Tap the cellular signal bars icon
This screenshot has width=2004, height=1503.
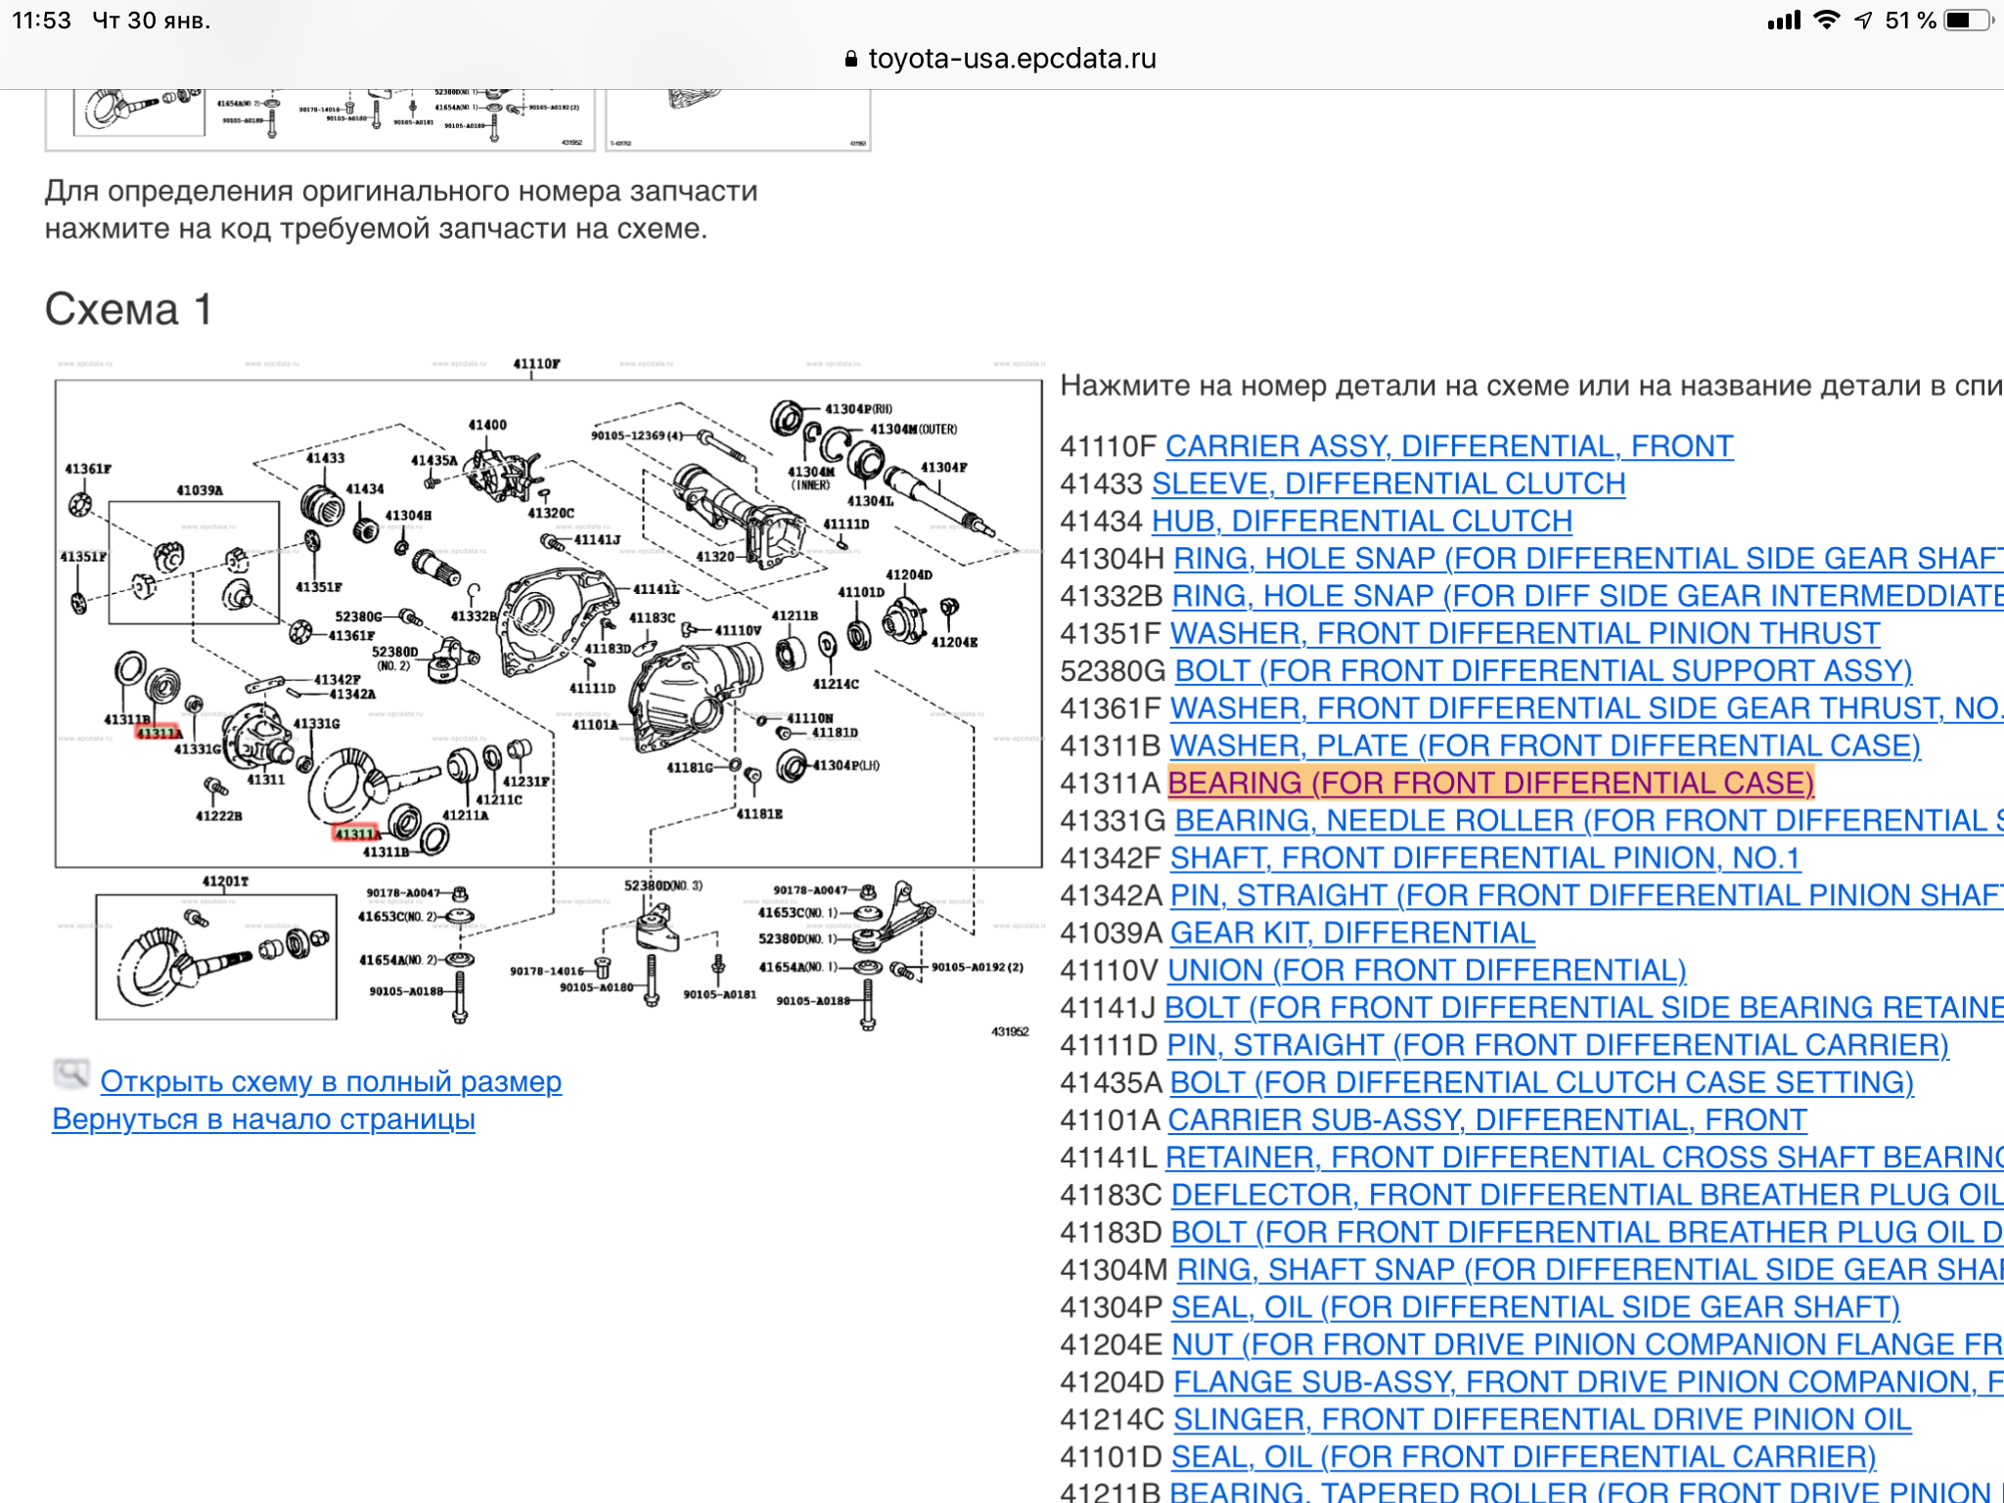coord(1784,20)
